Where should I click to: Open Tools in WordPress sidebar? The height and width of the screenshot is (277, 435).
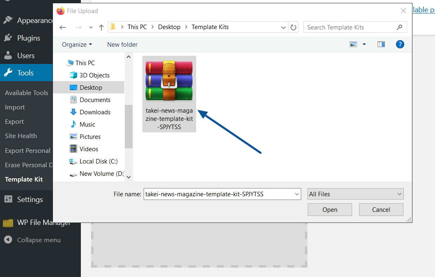26,73
